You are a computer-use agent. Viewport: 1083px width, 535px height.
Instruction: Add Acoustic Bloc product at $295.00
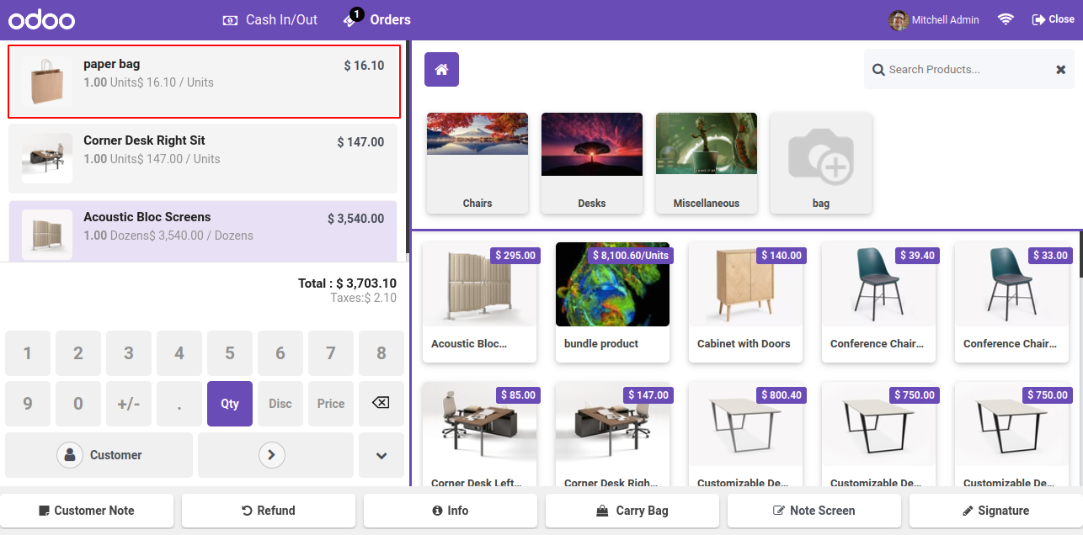point(479,303)
